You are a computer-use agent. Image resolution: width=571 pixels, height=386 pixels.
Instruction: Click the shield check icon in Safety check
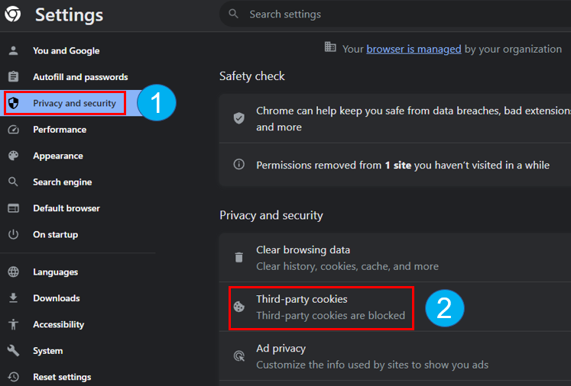click(239, 118)
